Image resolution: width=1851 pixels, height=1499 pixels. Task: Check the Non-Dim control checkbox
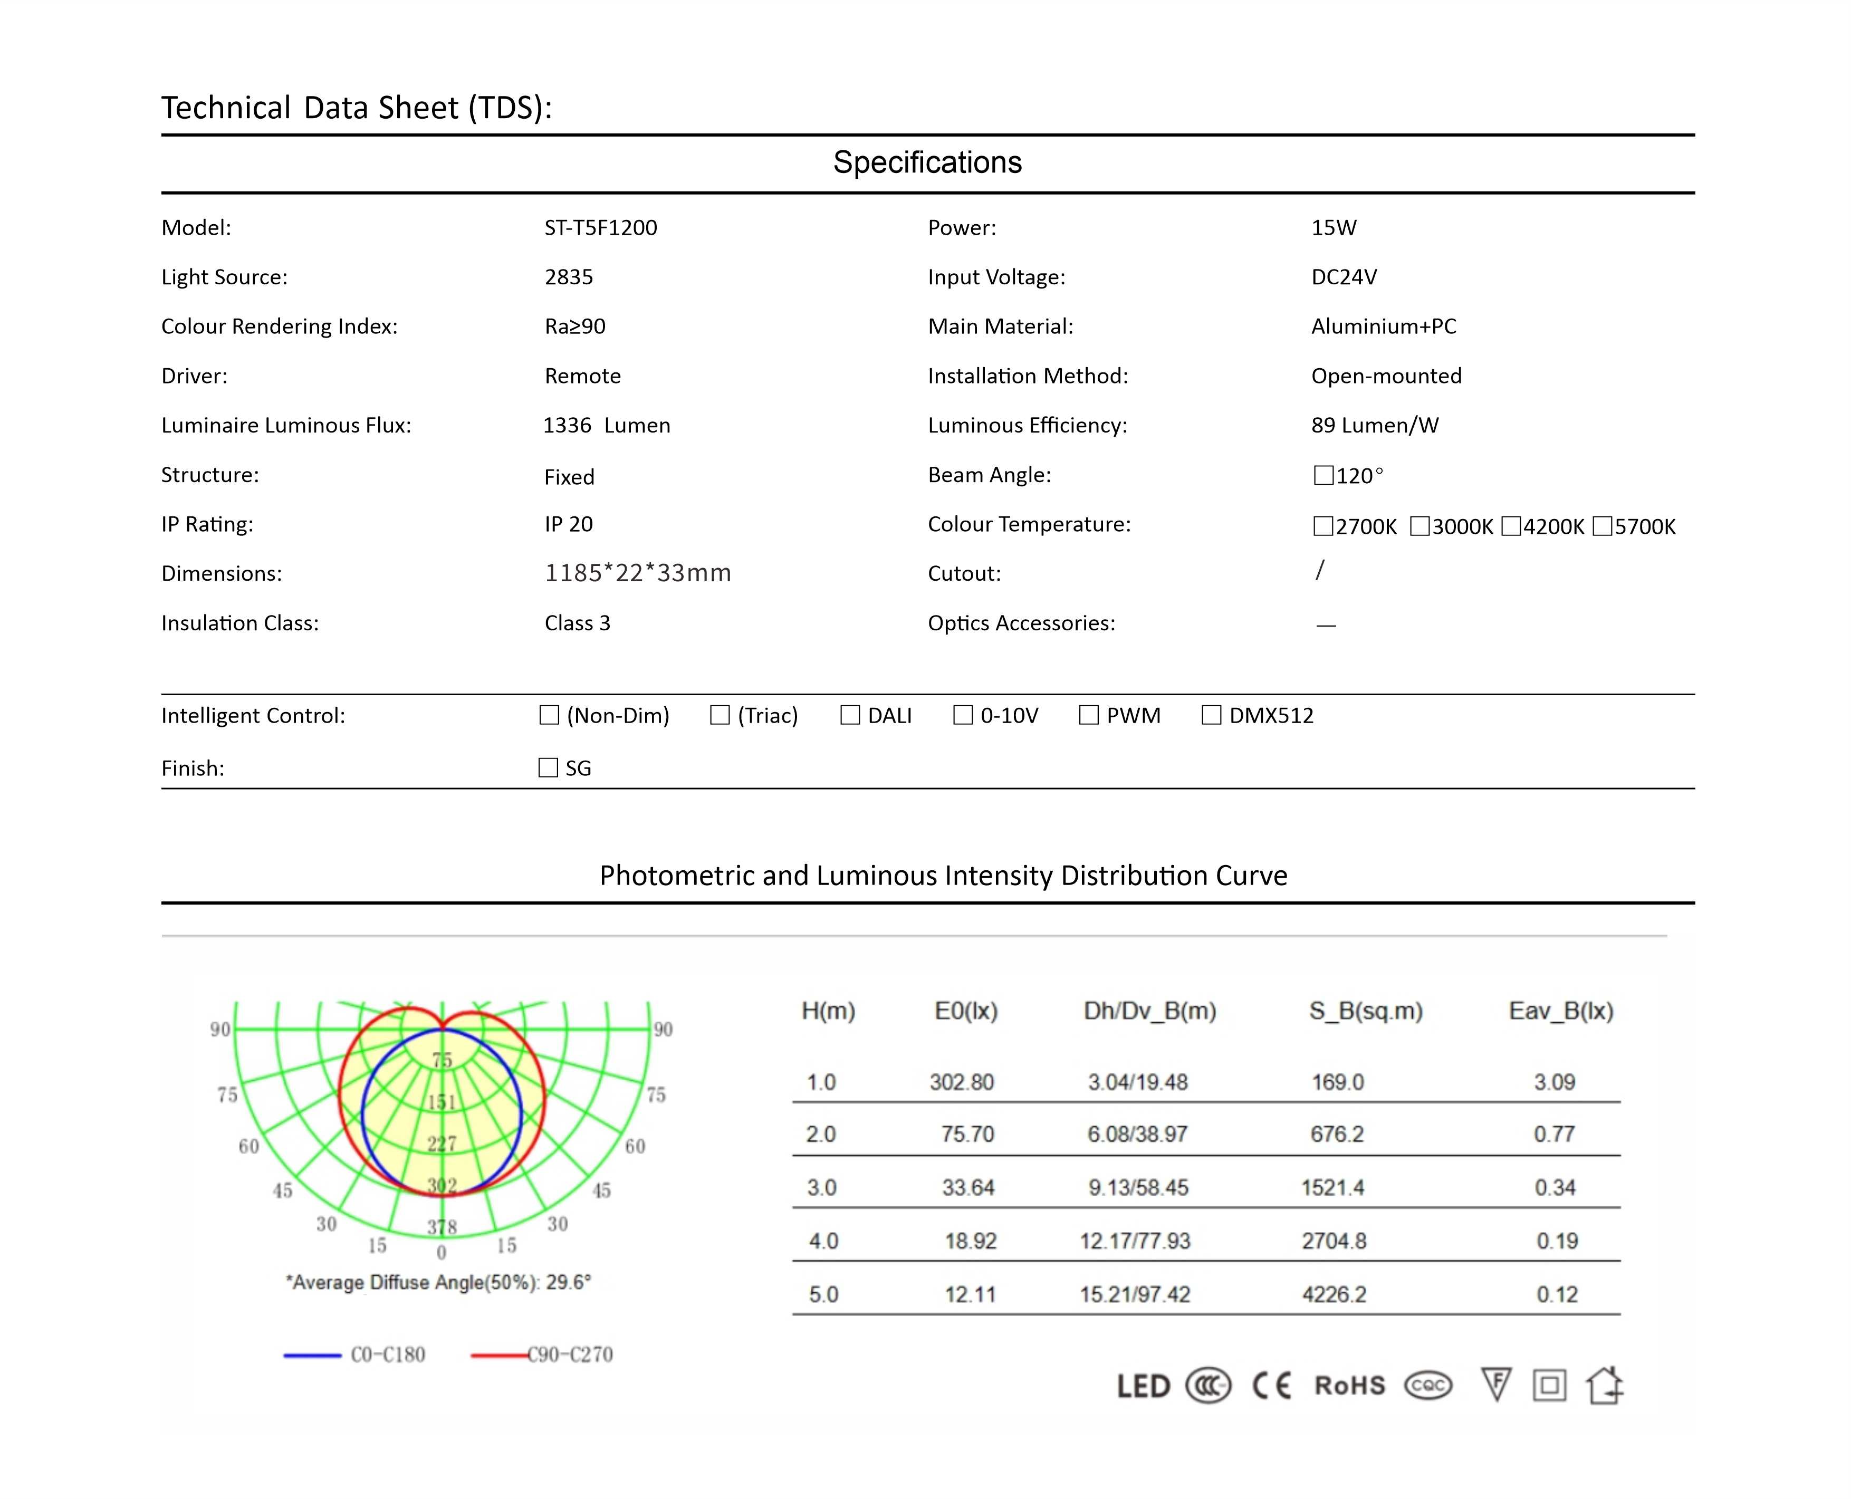[549, 715]
